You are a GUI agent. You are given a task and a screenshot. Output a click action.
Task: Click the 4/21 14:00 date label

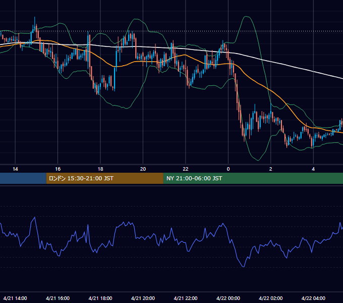(15, 298)
